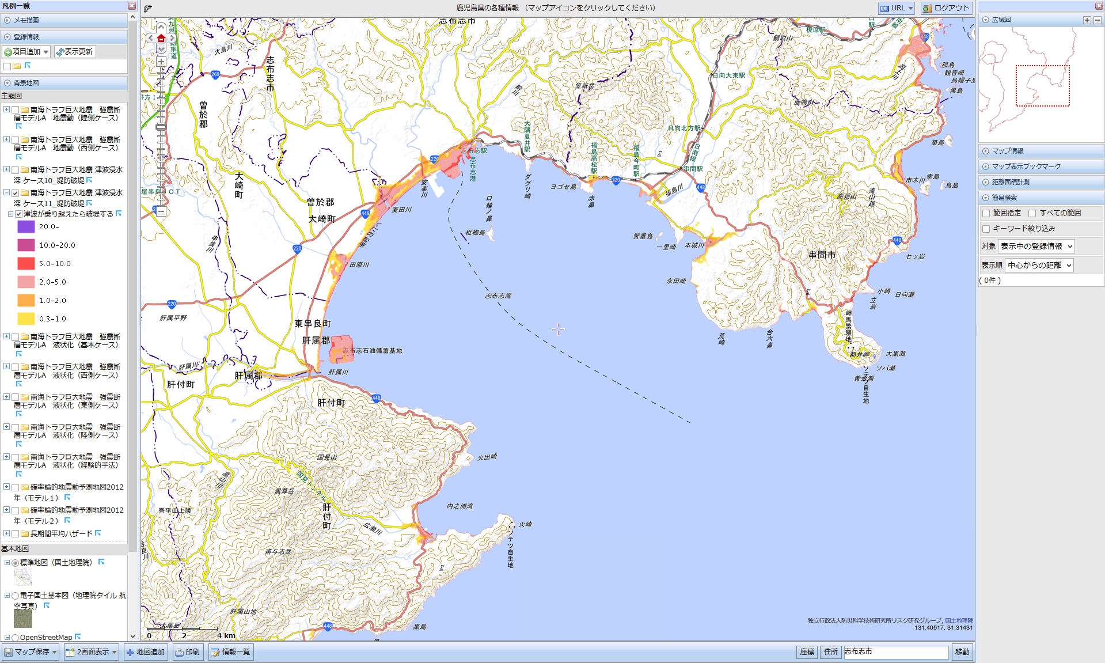Viewport: 1105px width, 663px height.
Task: Click the 移動 button next to address field
Action: (962, 652)
